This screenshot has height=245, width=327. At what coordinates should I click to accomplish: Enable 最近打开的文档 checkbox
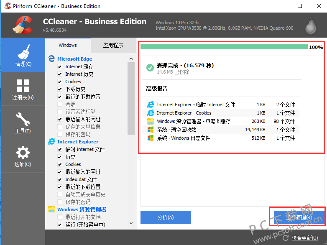point(60,217)
